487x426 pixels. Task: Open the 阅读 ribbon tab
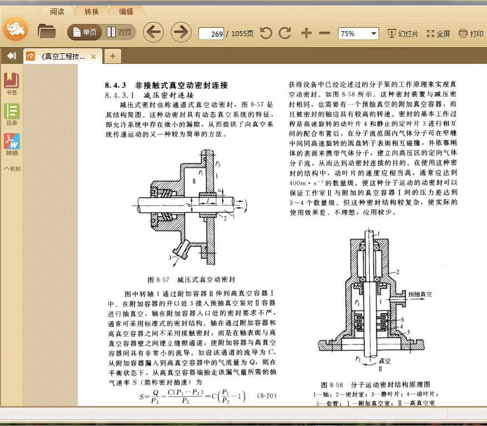tap(57, 12)
